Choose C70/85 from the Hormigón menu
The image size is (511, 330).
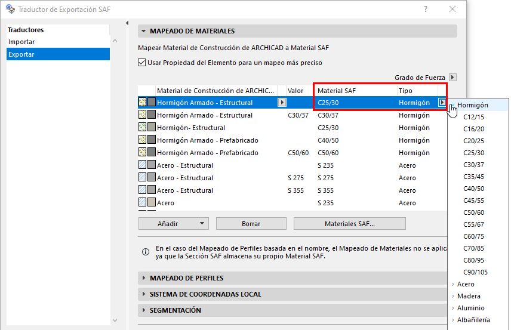[473, 249]
